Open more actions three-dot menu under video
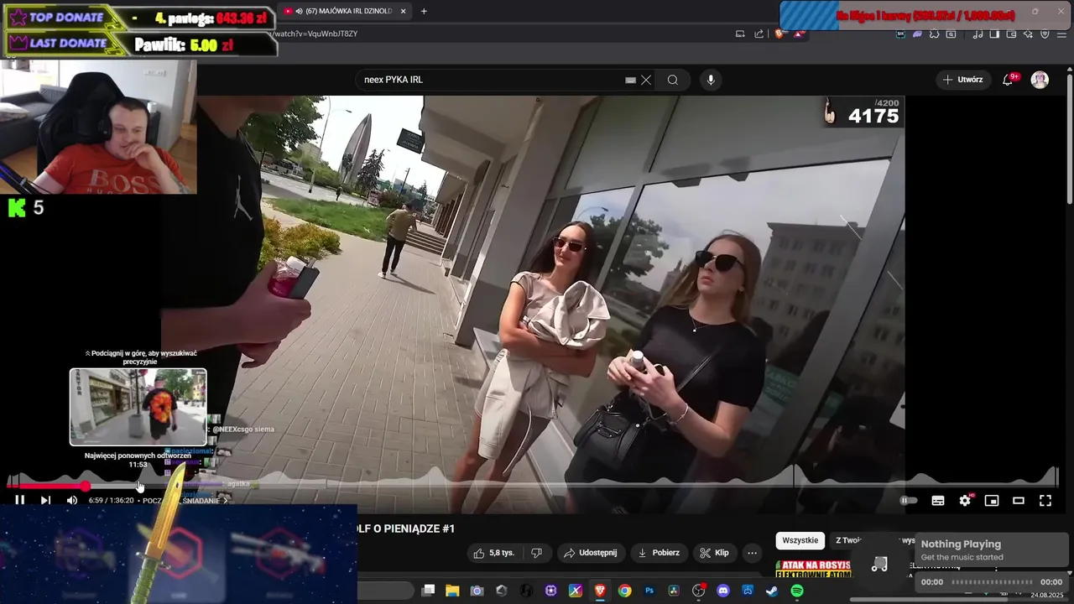1074x604 pixels. coord(752,553)
